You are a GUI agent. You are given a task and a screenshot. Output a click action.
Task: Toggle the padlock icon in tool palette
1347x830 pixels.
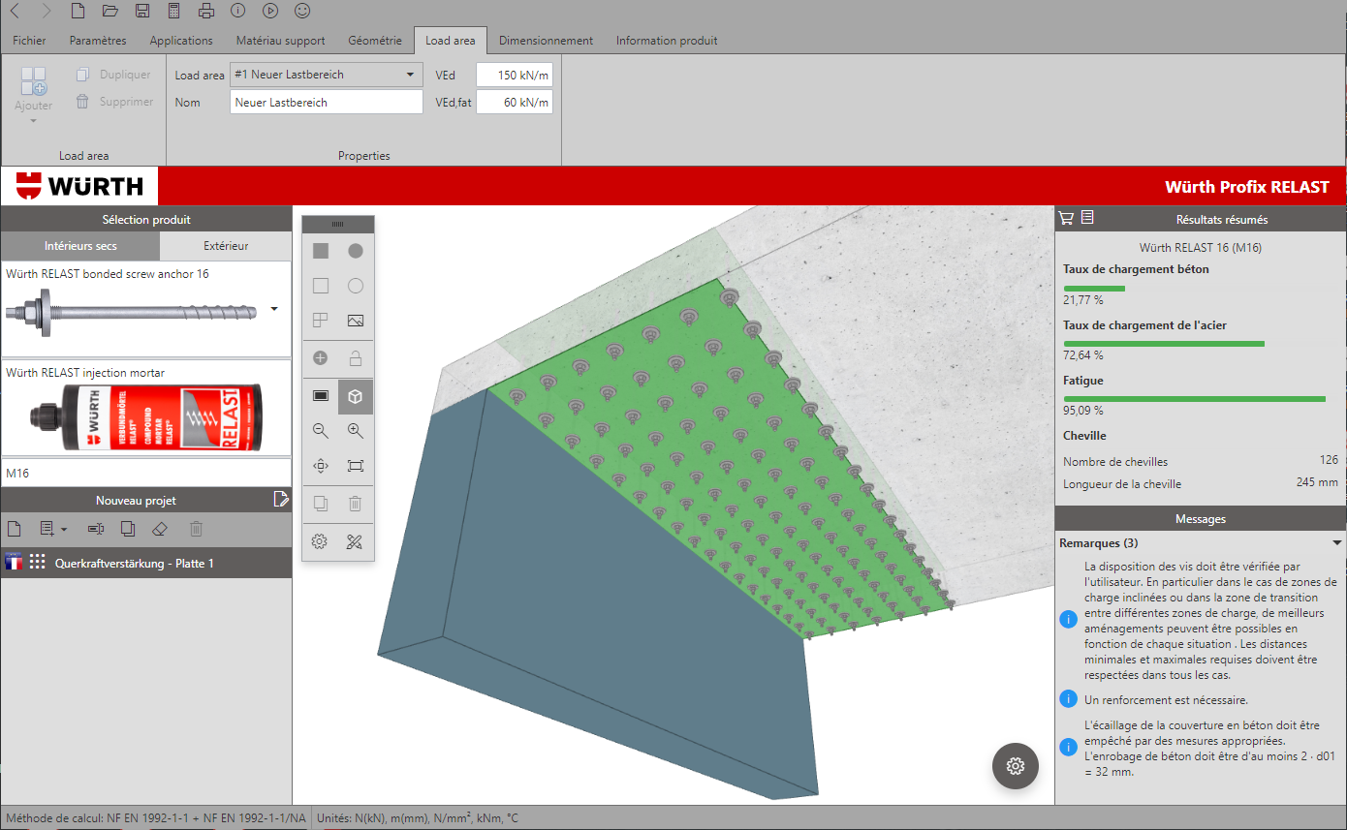(x=356, y=358)
